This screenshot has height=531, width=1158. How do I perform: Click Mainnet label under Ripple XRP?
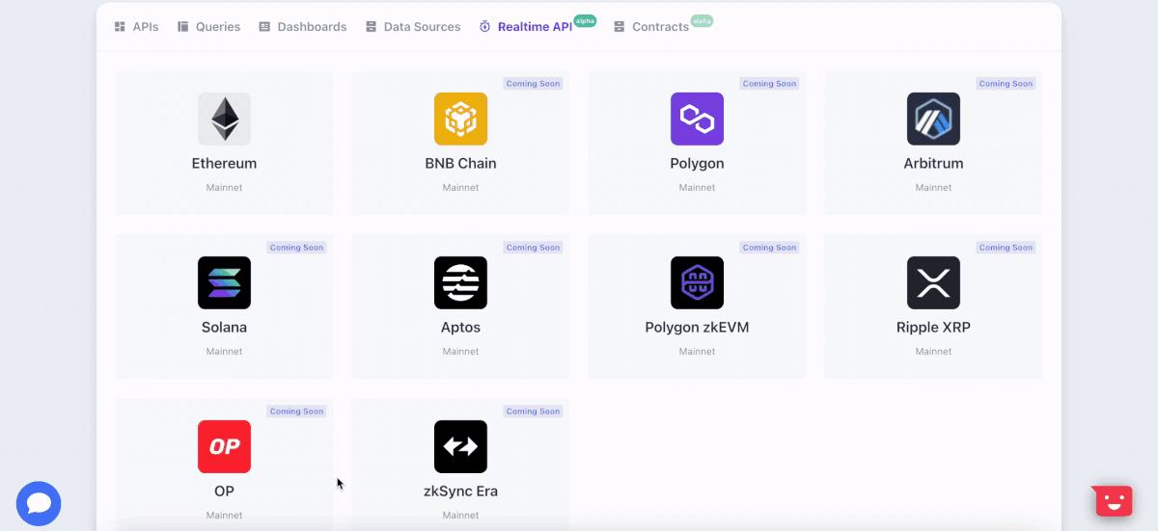(x=933, y=352)
